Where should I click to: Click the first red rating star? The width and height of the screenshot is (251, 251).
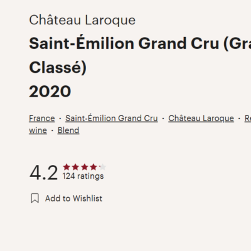(67, 167)
